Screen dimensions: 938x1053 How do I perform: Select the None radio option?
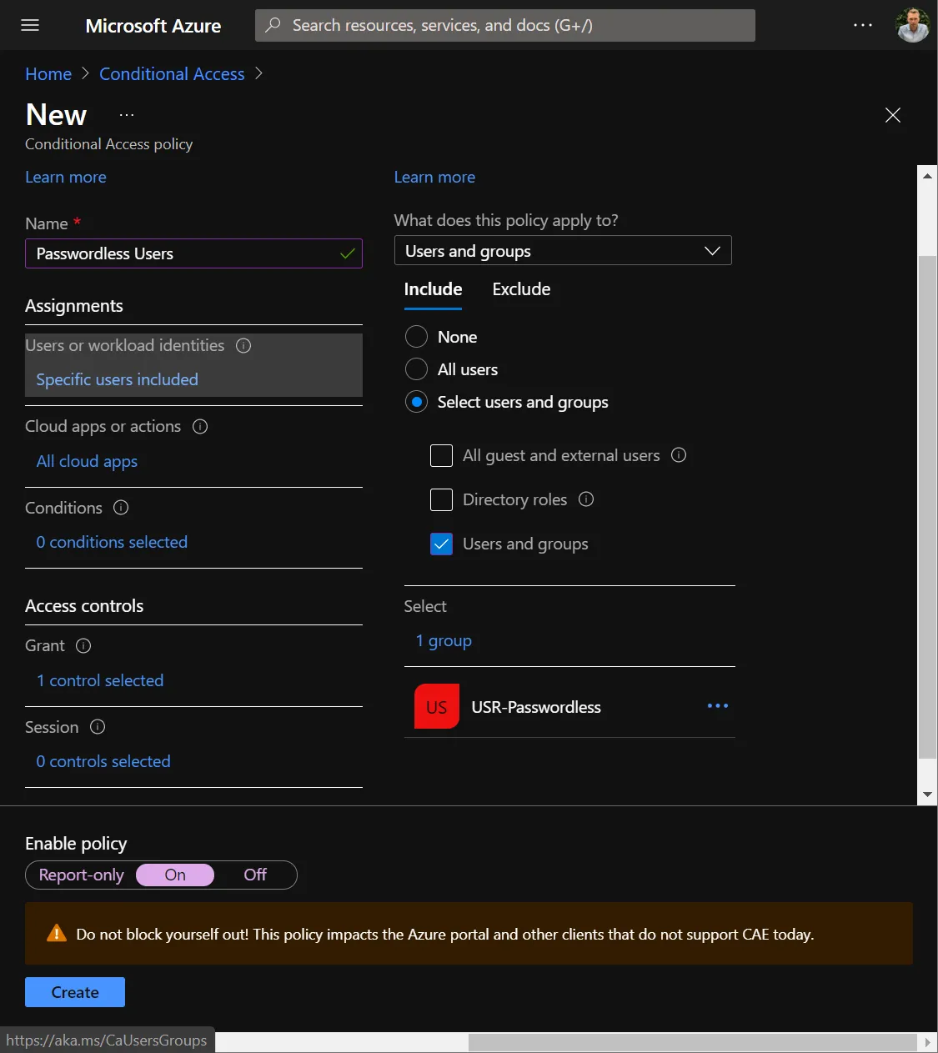coord(416,337)
